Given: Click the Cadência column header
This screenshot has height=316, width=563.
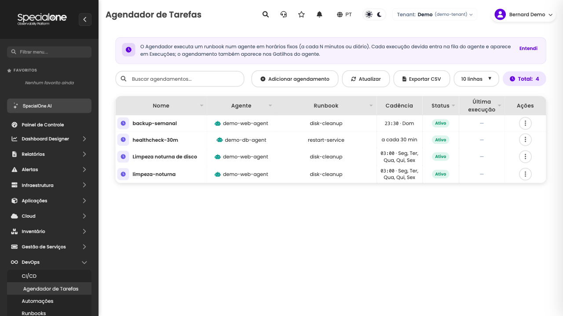Looking at the screenshot, I should coord(399,106).
